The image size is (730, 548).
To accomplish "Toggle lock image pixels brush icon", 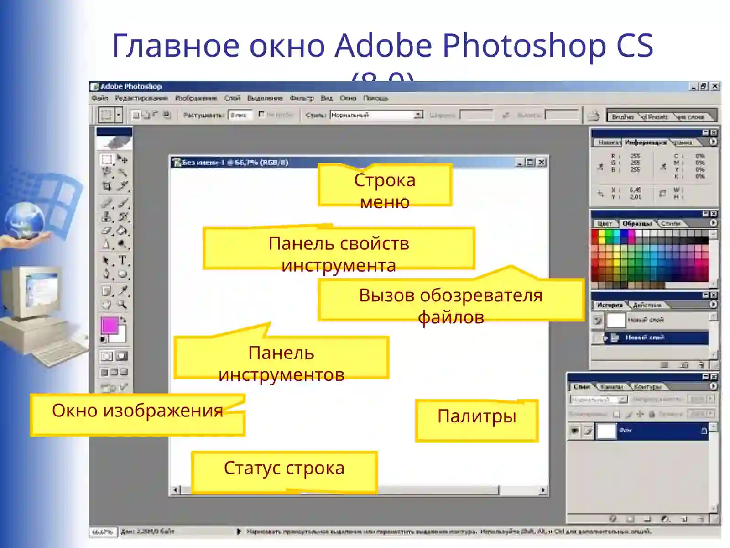I will click(x=629, y=414).
